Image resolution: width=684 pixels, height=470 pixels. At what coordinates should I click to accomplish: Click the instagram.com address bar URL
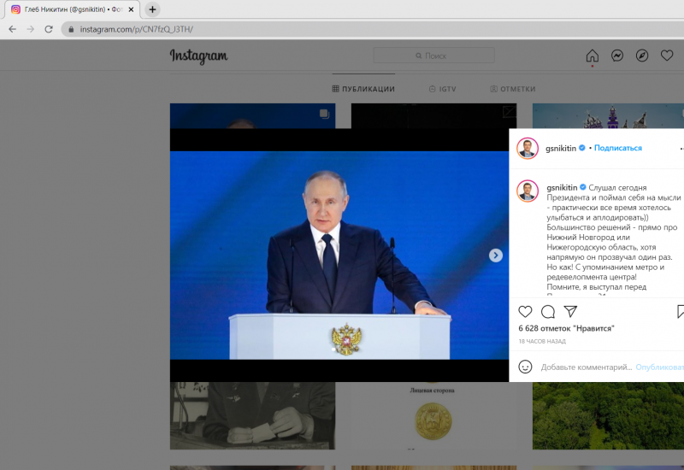coord(137,29)
